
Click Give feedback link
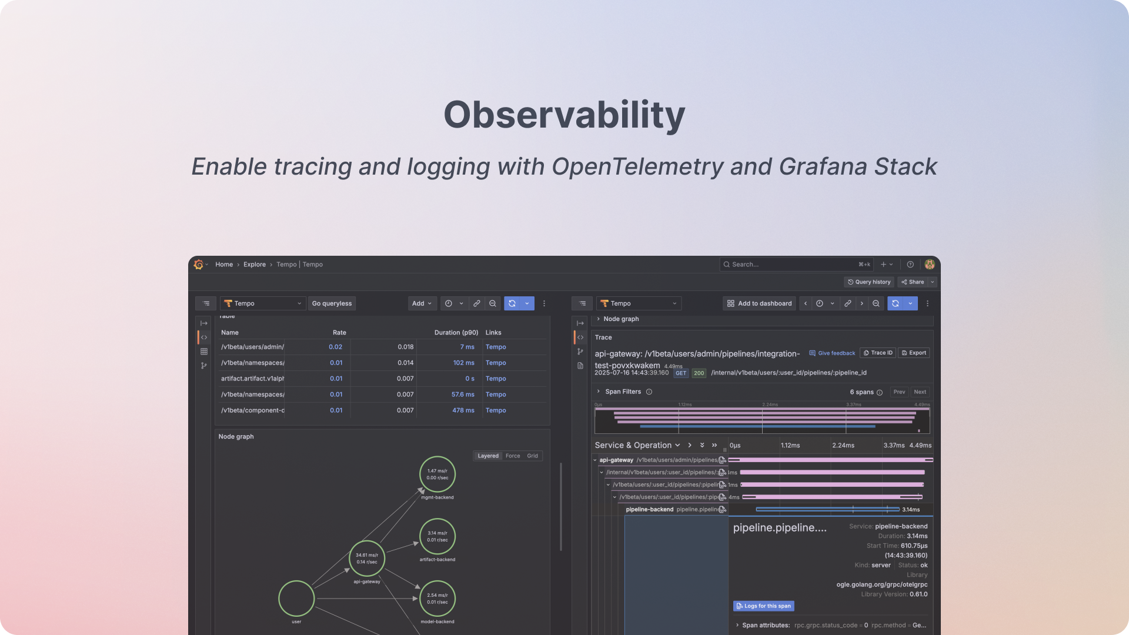pyautogui.click(x=832, y=353)
